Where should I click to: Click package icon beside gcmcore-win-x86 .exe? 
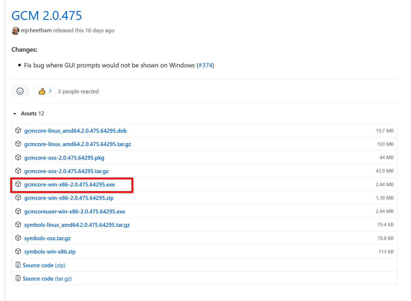[18, 184]
